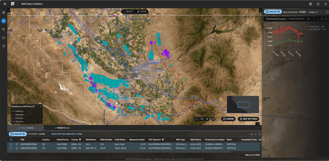The width and height of the screenshot is (329, 161).
Task: Zoom the map to full extent
Action: (x=213, y=119)
